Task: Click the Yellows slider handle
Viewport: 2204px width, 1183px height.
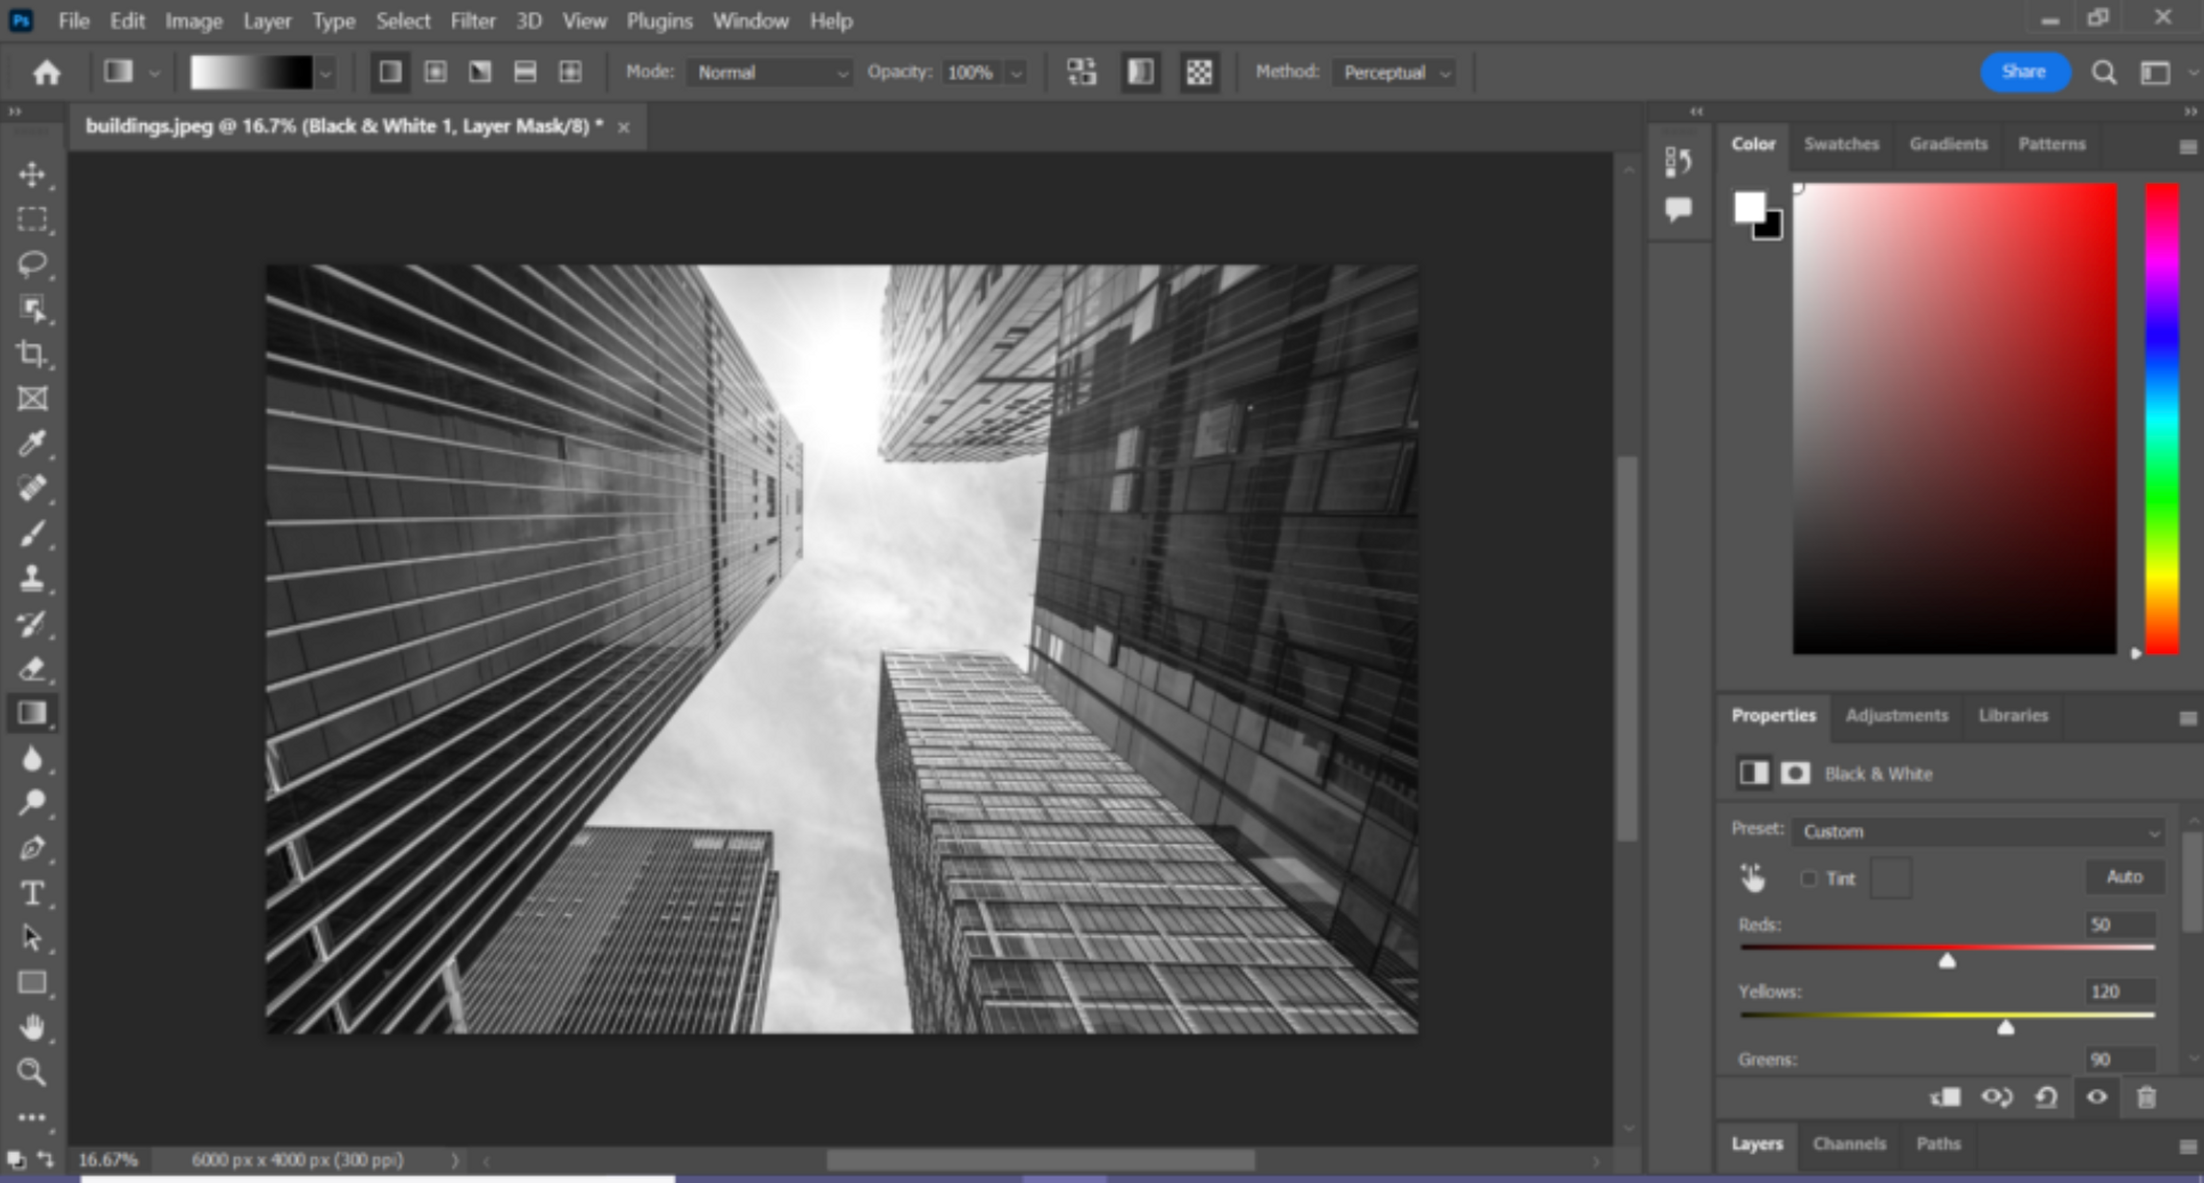Action: tap(2005, 1028)
